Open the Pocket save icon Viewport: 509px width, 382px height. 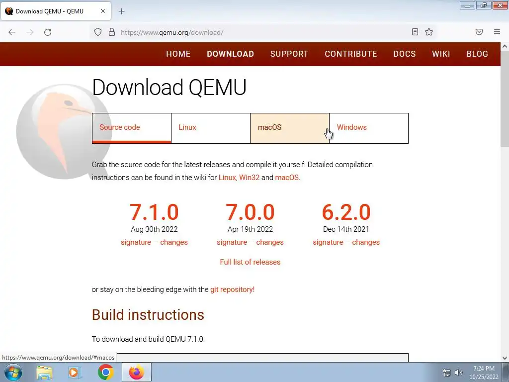coord(479,32)
